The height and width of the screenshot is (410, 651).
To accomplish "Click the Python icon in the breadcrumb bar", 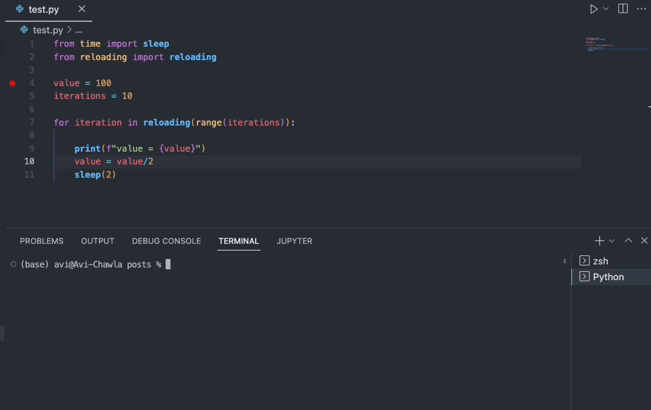I will [x=23, y=29].
